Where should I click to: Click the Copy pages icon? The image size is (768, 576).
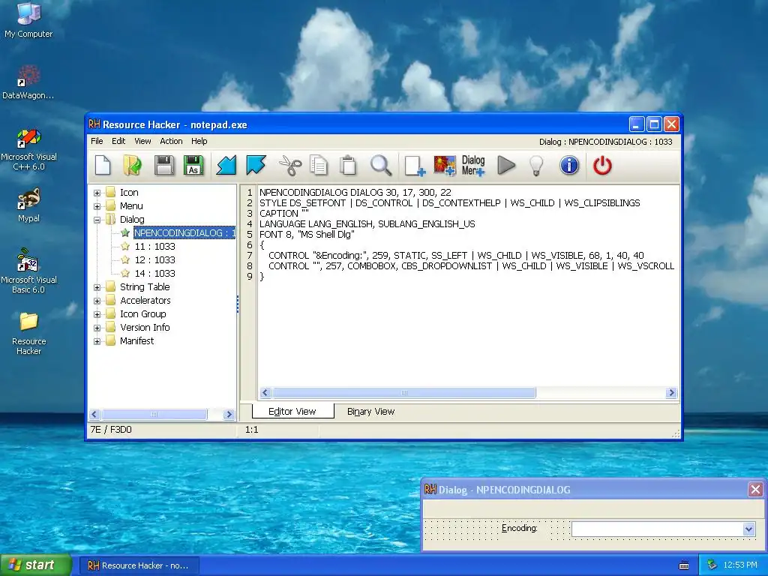pos(319,166)
